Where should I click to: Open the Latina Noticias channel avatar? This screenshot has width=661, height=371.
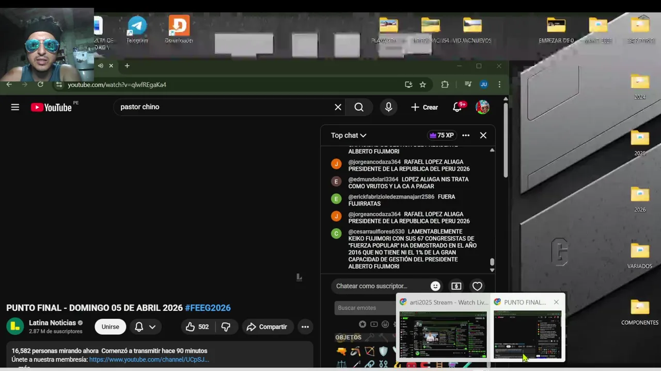click(x=15, y=326)
